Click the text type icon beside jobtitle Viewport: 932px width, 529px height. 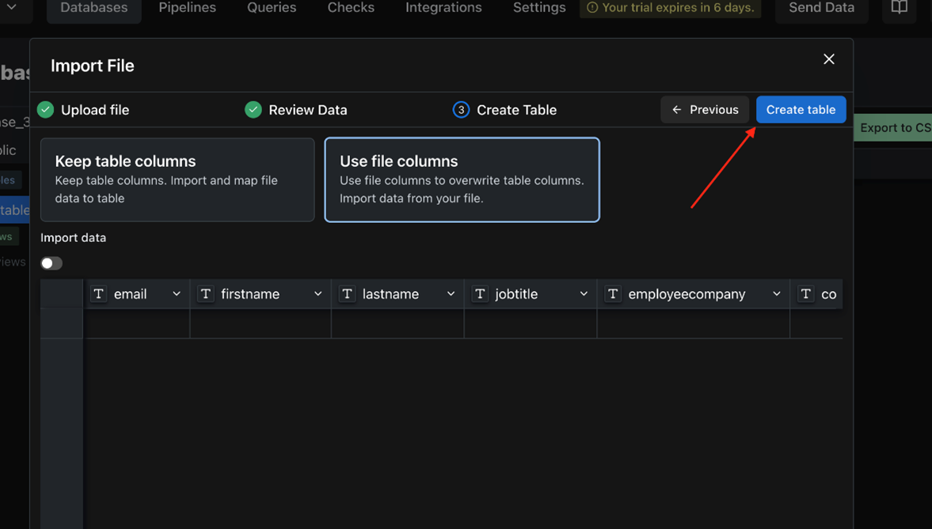[480, 294]
